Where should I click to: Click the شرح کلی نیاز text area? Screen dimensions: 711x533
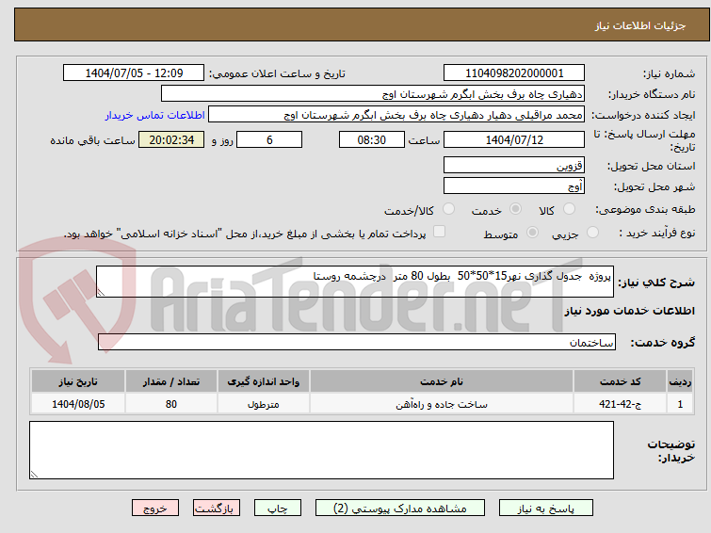pos(355,282)
